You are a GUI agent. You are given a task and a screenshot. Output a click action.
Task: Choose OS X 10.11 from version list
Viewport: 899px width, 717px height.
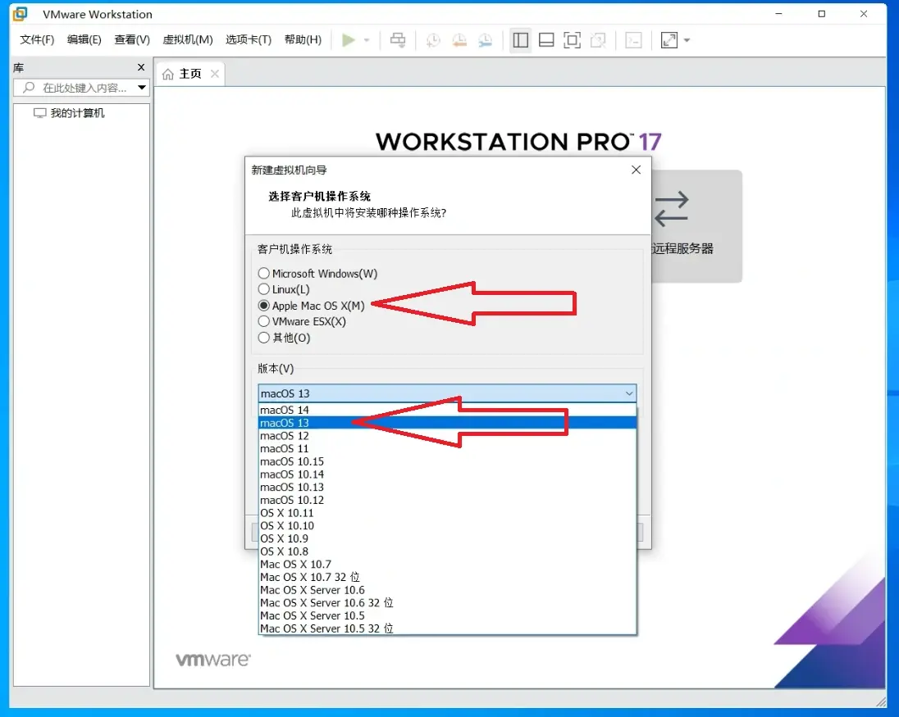[x=447, y=513]
